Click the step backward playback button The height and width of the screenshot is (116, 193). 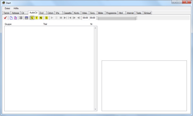tap(79, 18)
